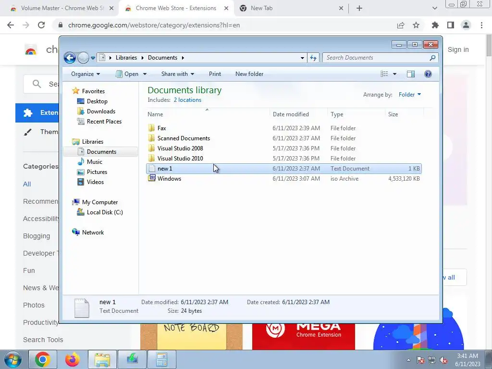Screen dimensions: 492x369
Task: Show the preview pane
Action: 410,74
